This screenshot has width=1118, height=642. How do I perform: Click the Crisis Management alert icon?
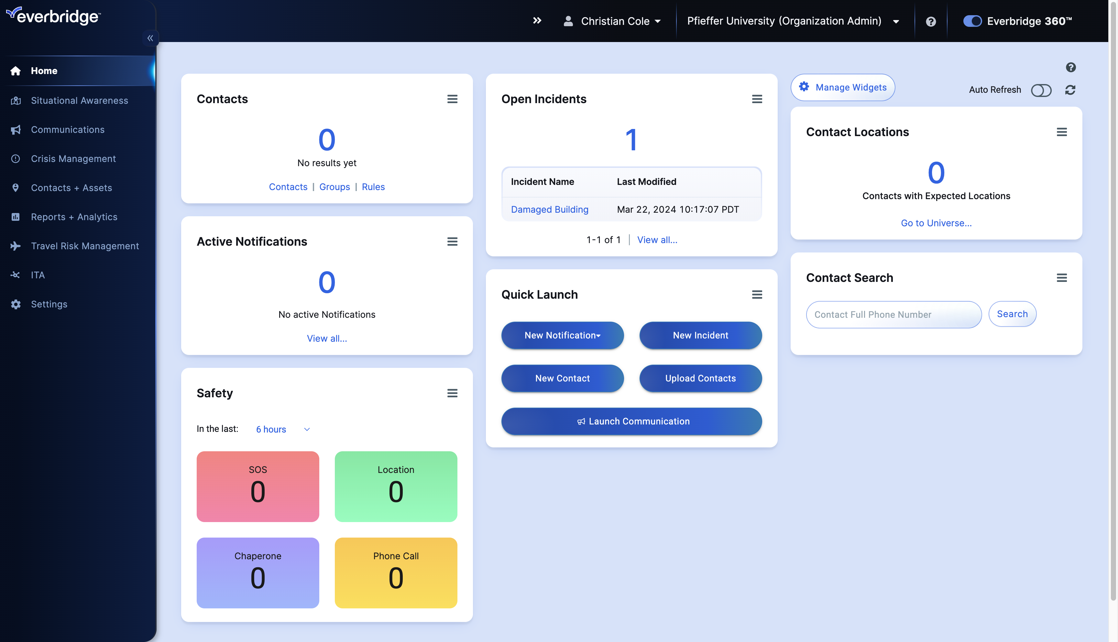[x=16, y=159]
